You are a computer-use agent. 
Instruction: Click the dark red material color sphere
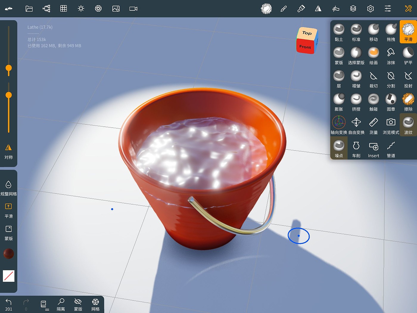point(9,254)
